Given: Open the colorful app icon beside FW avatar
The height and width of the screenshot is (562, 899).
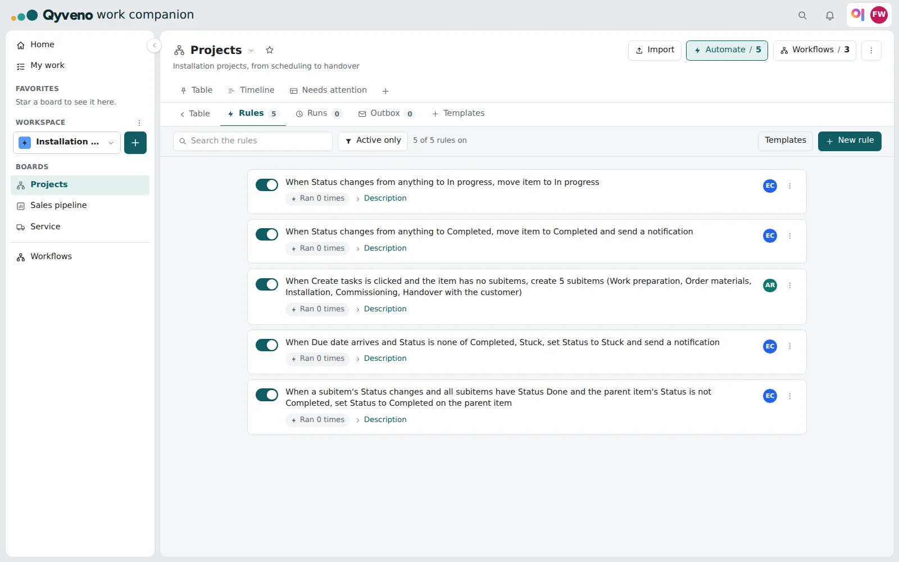Looking at the screenshot, I should [x=857, y=15].
